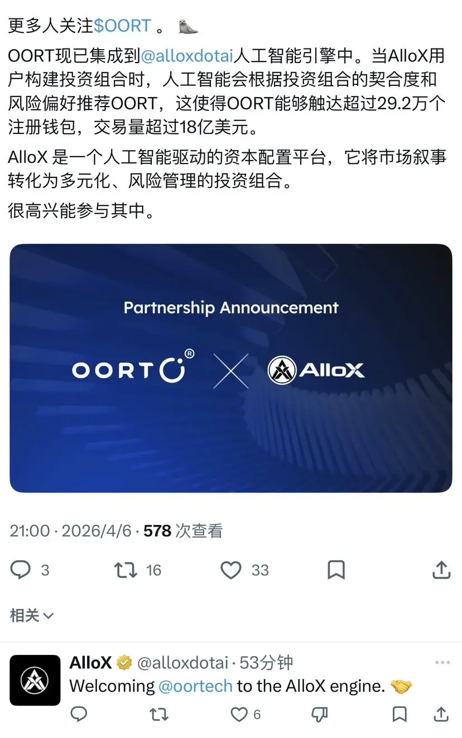View the 578 次查看 view count details
The height and width of the screenshot is (738, 462).
click(183, 530)
